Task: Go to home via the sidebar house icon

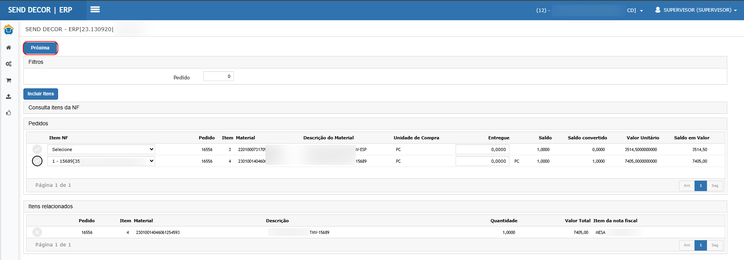Action: coord(9,47)
